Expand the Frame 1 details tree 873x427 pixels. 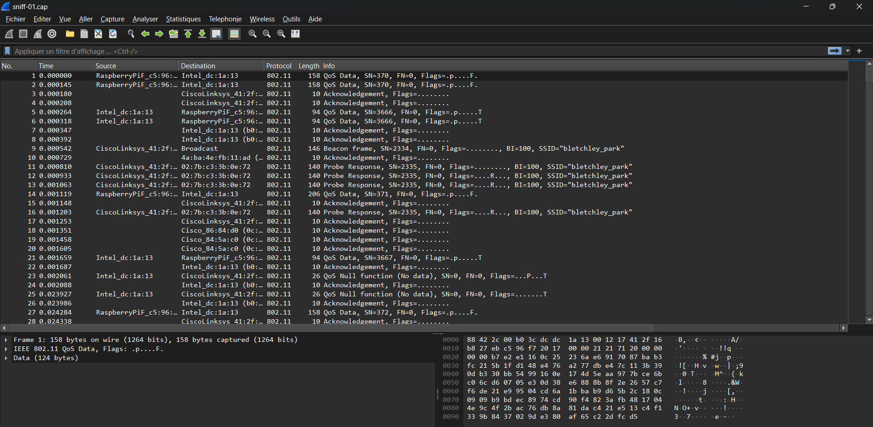pyautogui.click(x=6, y=340)
